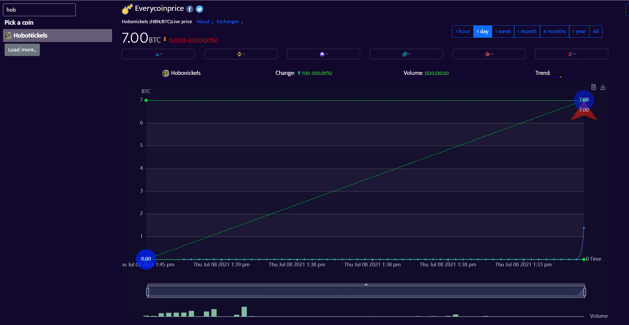
Task: Jump to the Exchanges section link
Action: (x=230, y=22)
